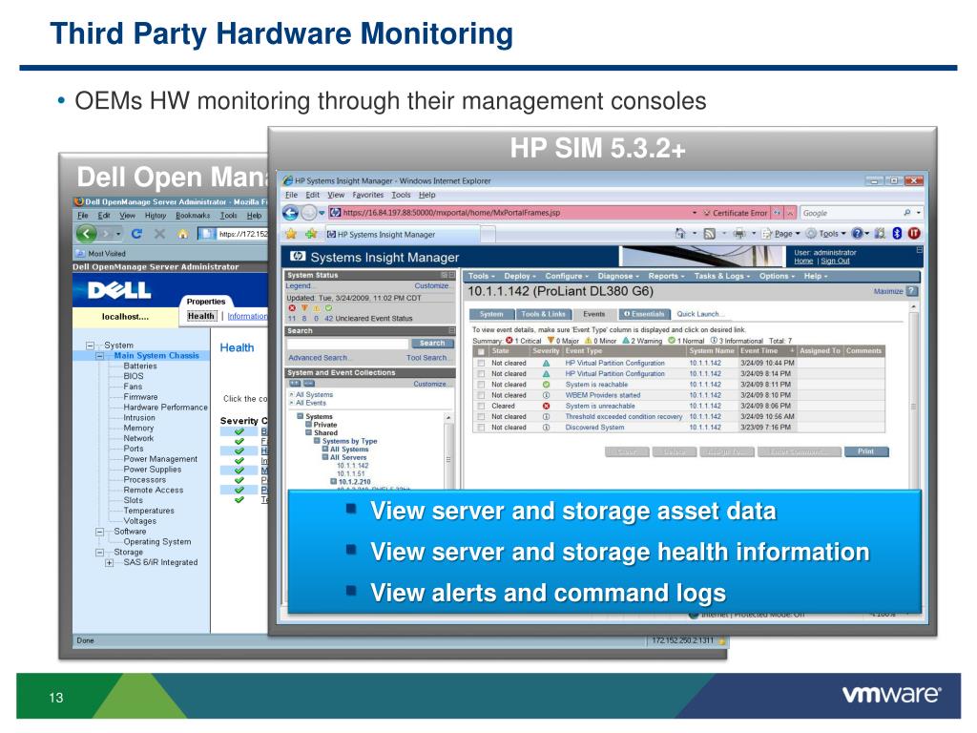
Task: Click Home icon in Internet Explorer toolbar
Action: click(x=680, y=233)
